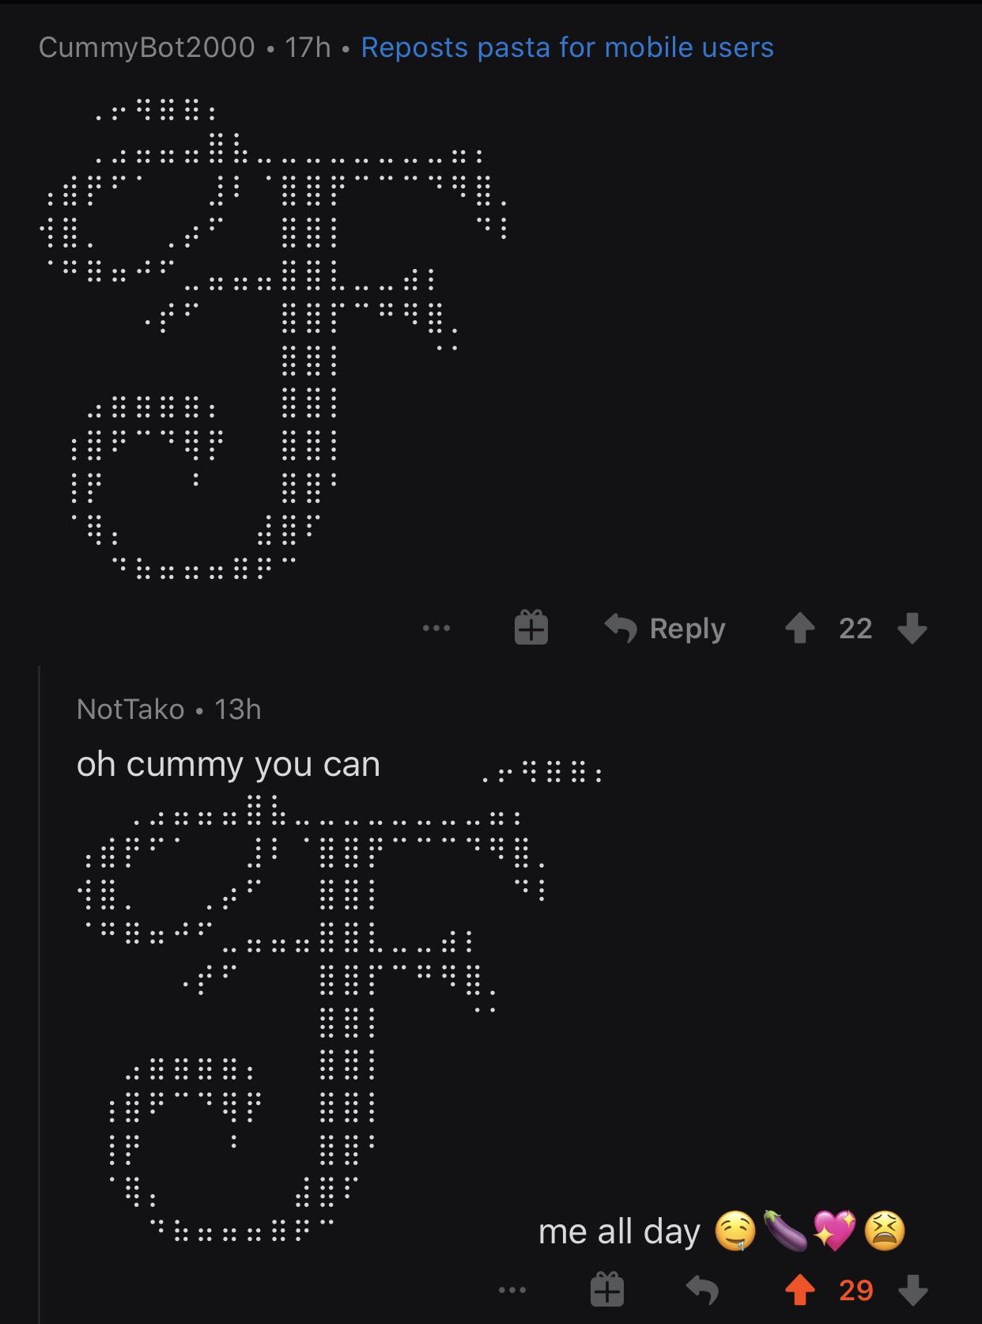
Task: Tap the 'me all day' emoji text
Action: pos(721,1231)
